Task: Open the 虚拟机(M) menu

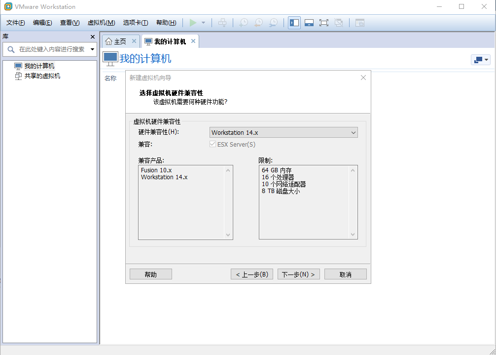Action: click(x=101, y=23)
